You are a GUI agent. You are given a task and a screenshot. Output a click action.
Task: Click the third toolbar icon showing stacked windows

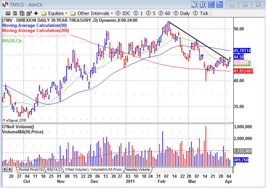coord(22,13)
